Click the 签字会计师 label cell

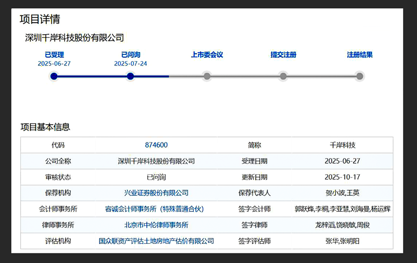click(255, 209)
